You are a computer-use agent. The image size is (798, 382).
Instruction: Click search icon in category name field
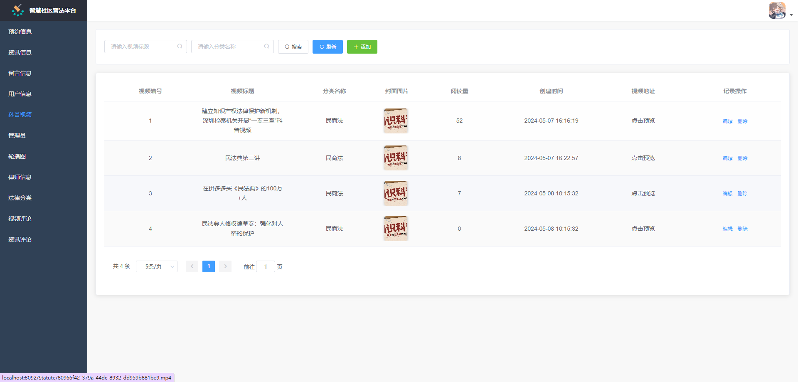[x=266, y=47]
